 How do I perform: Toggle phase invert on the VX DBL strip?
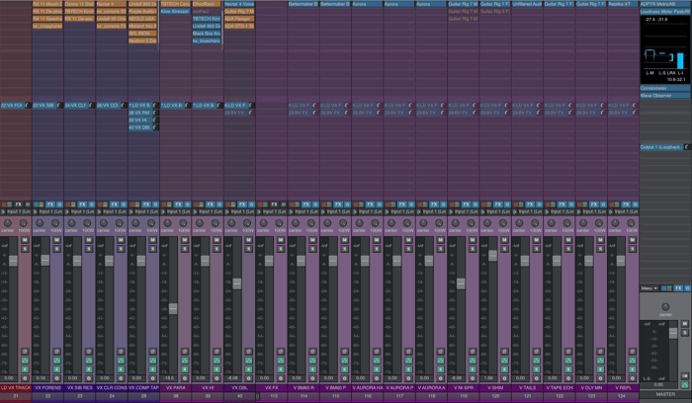pyautogui.click(x=249, y=352)
